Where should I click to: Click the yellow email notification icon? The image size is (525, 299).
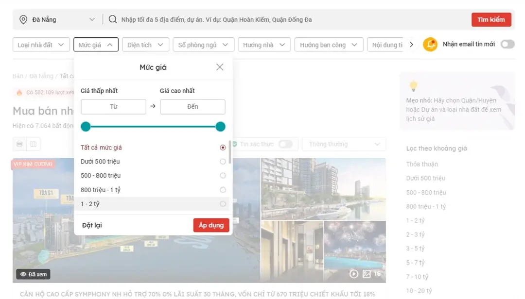click(x=431, y=44)
